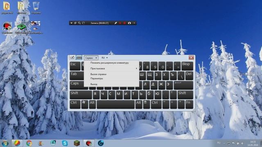Tap the Ю key

coord(158,95)
